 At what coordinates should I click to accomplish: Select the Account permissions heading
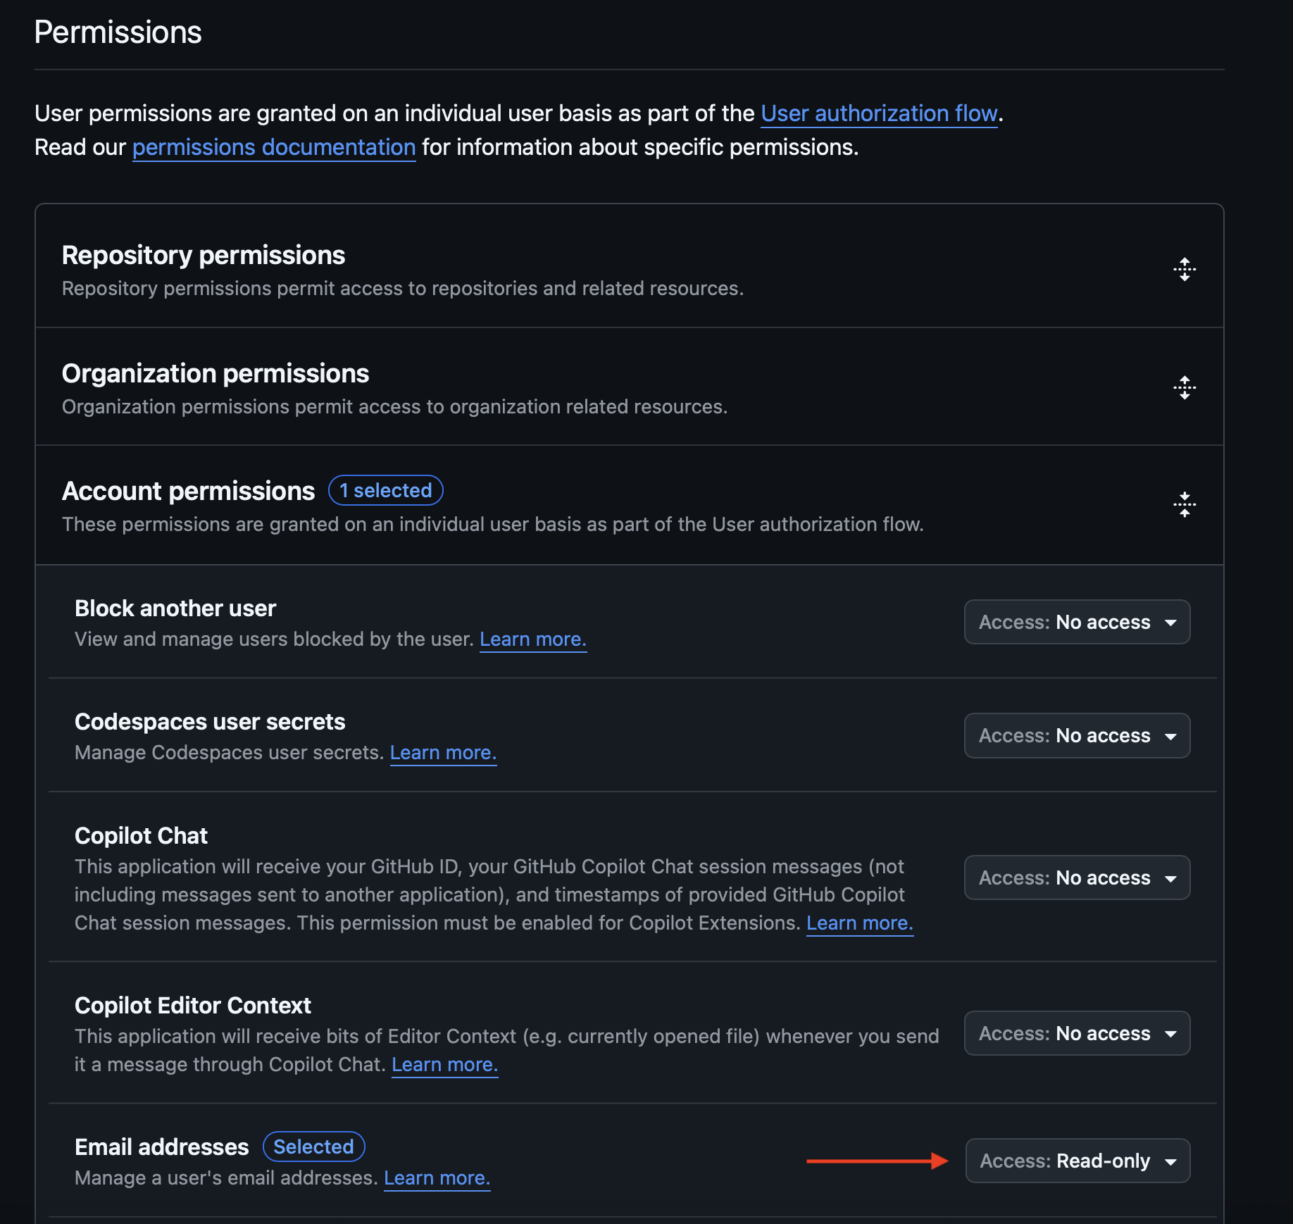point(188,490)
